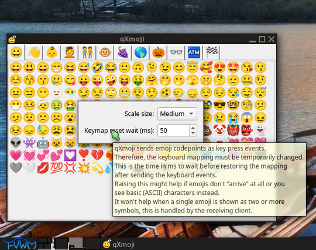Image resolution: width=316 pixels, height=250 pixels.
Task: Select the grey alien emoji
Action: point(16,143)
